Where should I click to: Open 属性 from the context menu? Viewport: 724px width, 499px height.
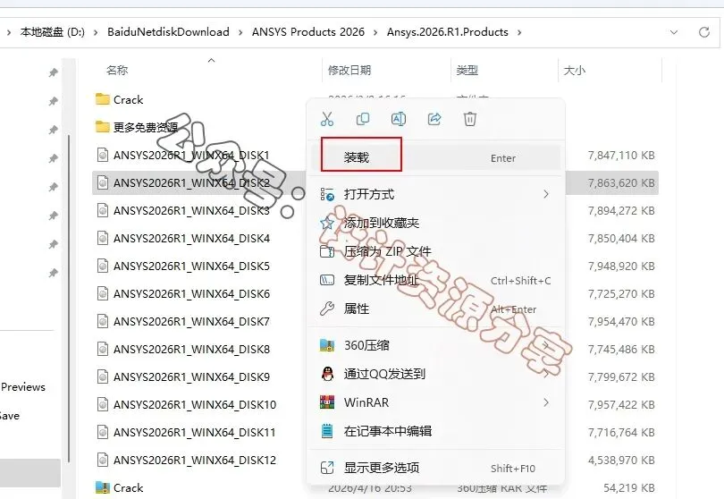click(x=435, y=309)
